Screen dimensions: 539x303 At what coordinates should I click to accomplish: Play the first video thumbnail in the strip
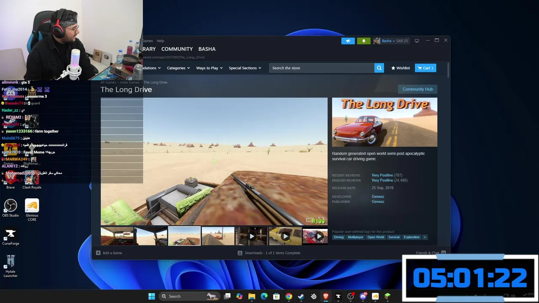pos(251,236)
